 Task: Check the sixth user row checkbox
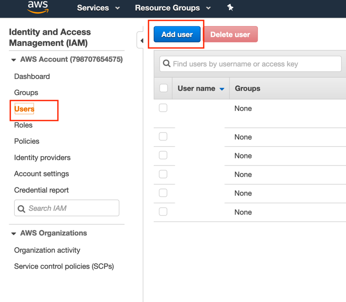[x=163, y=211]
